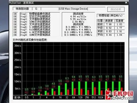Click the 待测驱动器 label
Screen dimensions: 137x103
[22, 9]
